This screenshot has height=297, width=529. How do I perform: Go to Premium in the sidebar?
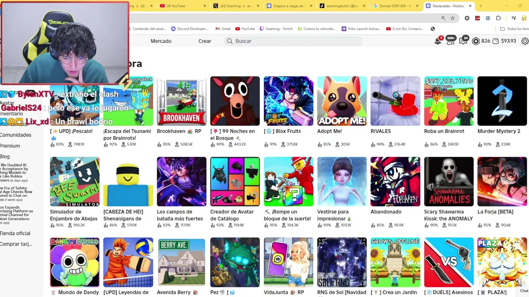click(x=10, y=146)
